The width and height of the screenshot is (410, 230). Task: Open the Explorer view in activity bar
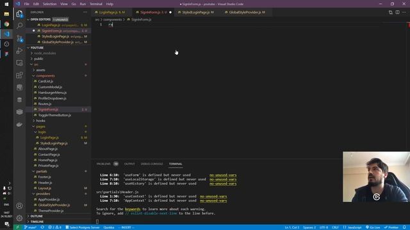[19, 13]
